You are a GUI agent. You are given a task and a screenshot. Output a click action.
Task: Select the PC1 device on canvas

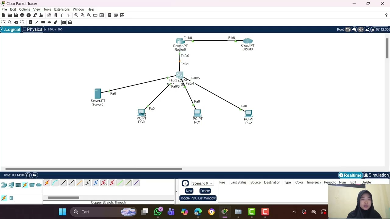click(197, 113)
